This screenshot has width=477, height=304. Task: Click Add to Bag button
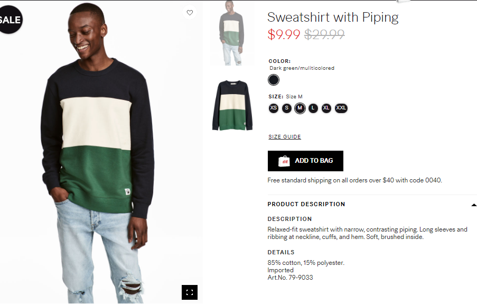(305, 161)
